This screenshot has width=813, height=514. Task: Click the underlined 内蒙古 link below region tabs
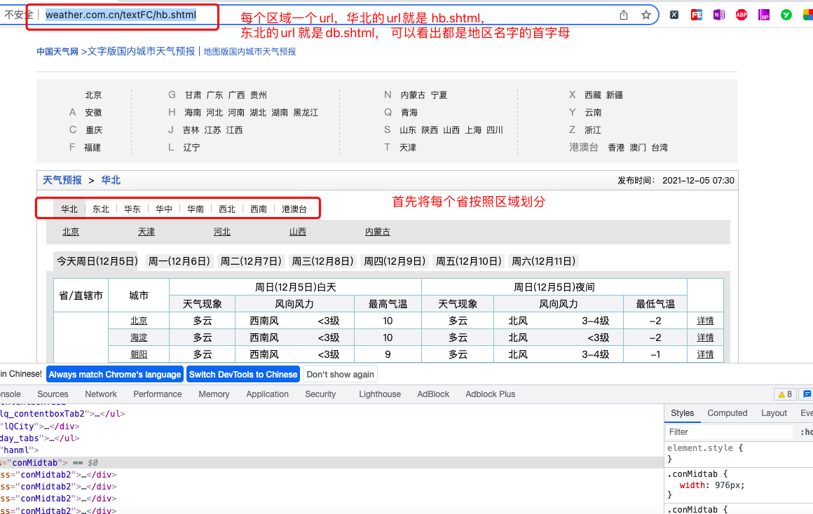(x=378, y=232)
